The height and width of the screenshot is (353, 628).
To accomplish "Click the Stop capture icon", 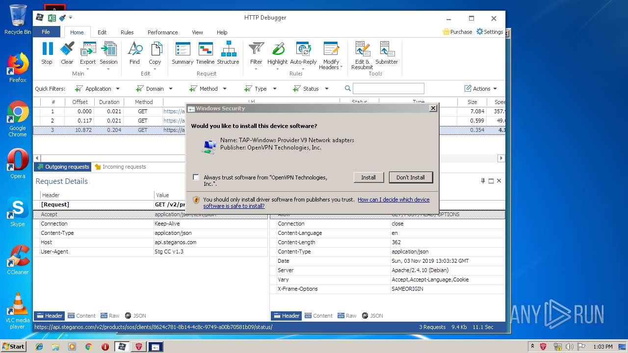I will (47, 49).
